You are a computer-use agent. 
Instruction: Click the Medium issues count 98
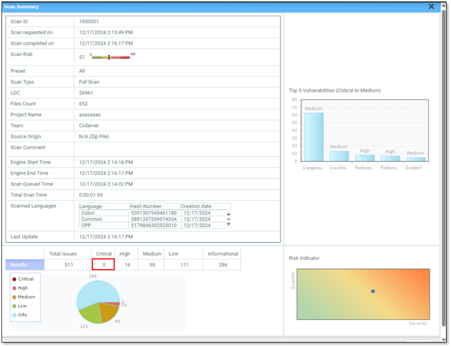click(152, 265)
